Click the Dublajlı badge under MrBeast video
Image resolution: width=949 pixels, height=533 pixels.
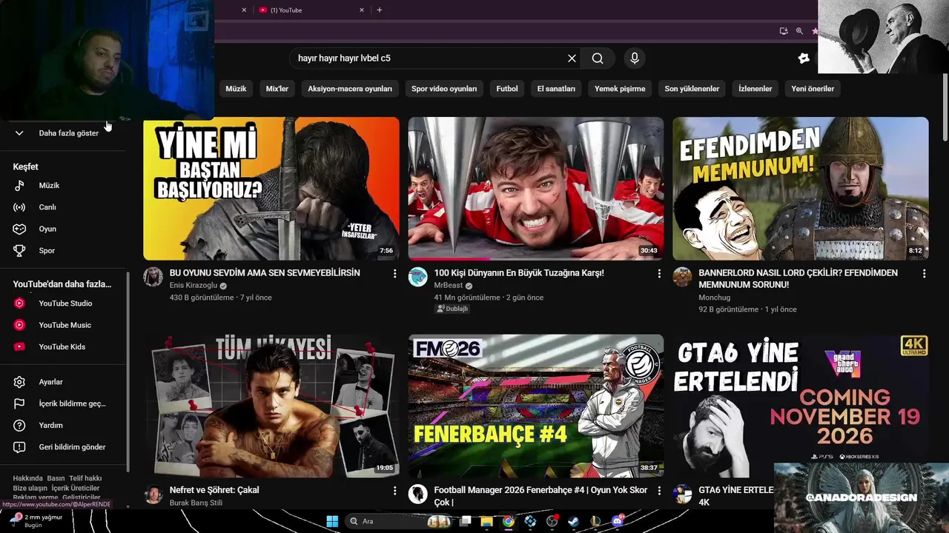tap(452, 309)
